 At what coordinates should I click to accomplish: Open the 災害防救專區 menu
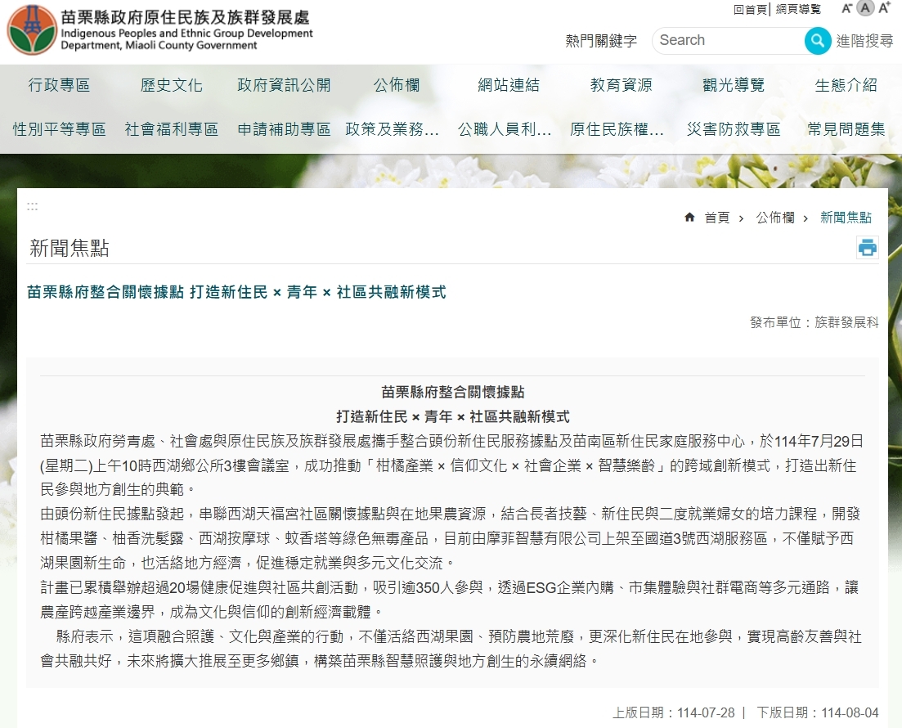pyautogui.click(x=734, y=129)
